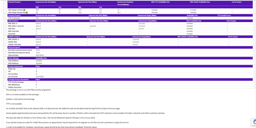
Task: Click the SOADSL Restriction status value Y
Action: (x=36, y=87)
